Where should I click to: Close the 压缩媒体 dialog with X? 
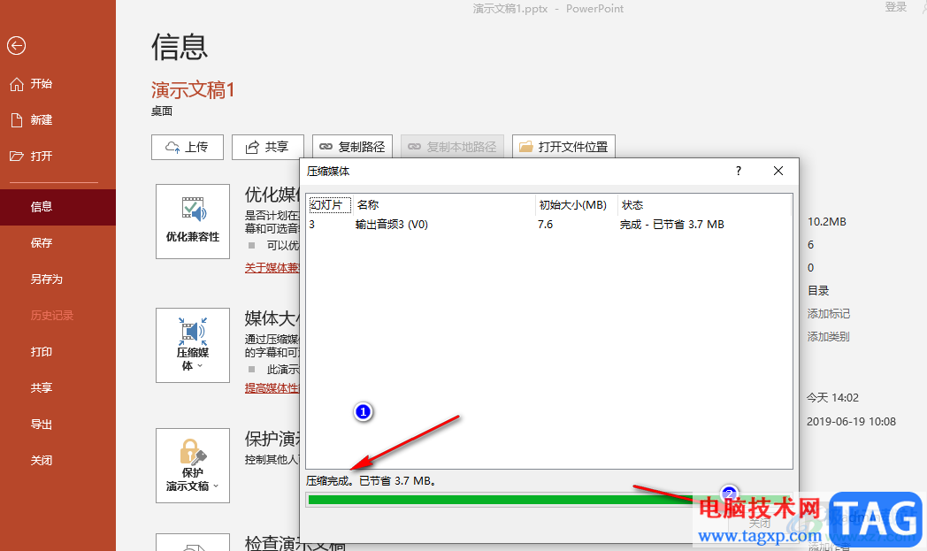(778, 171)
